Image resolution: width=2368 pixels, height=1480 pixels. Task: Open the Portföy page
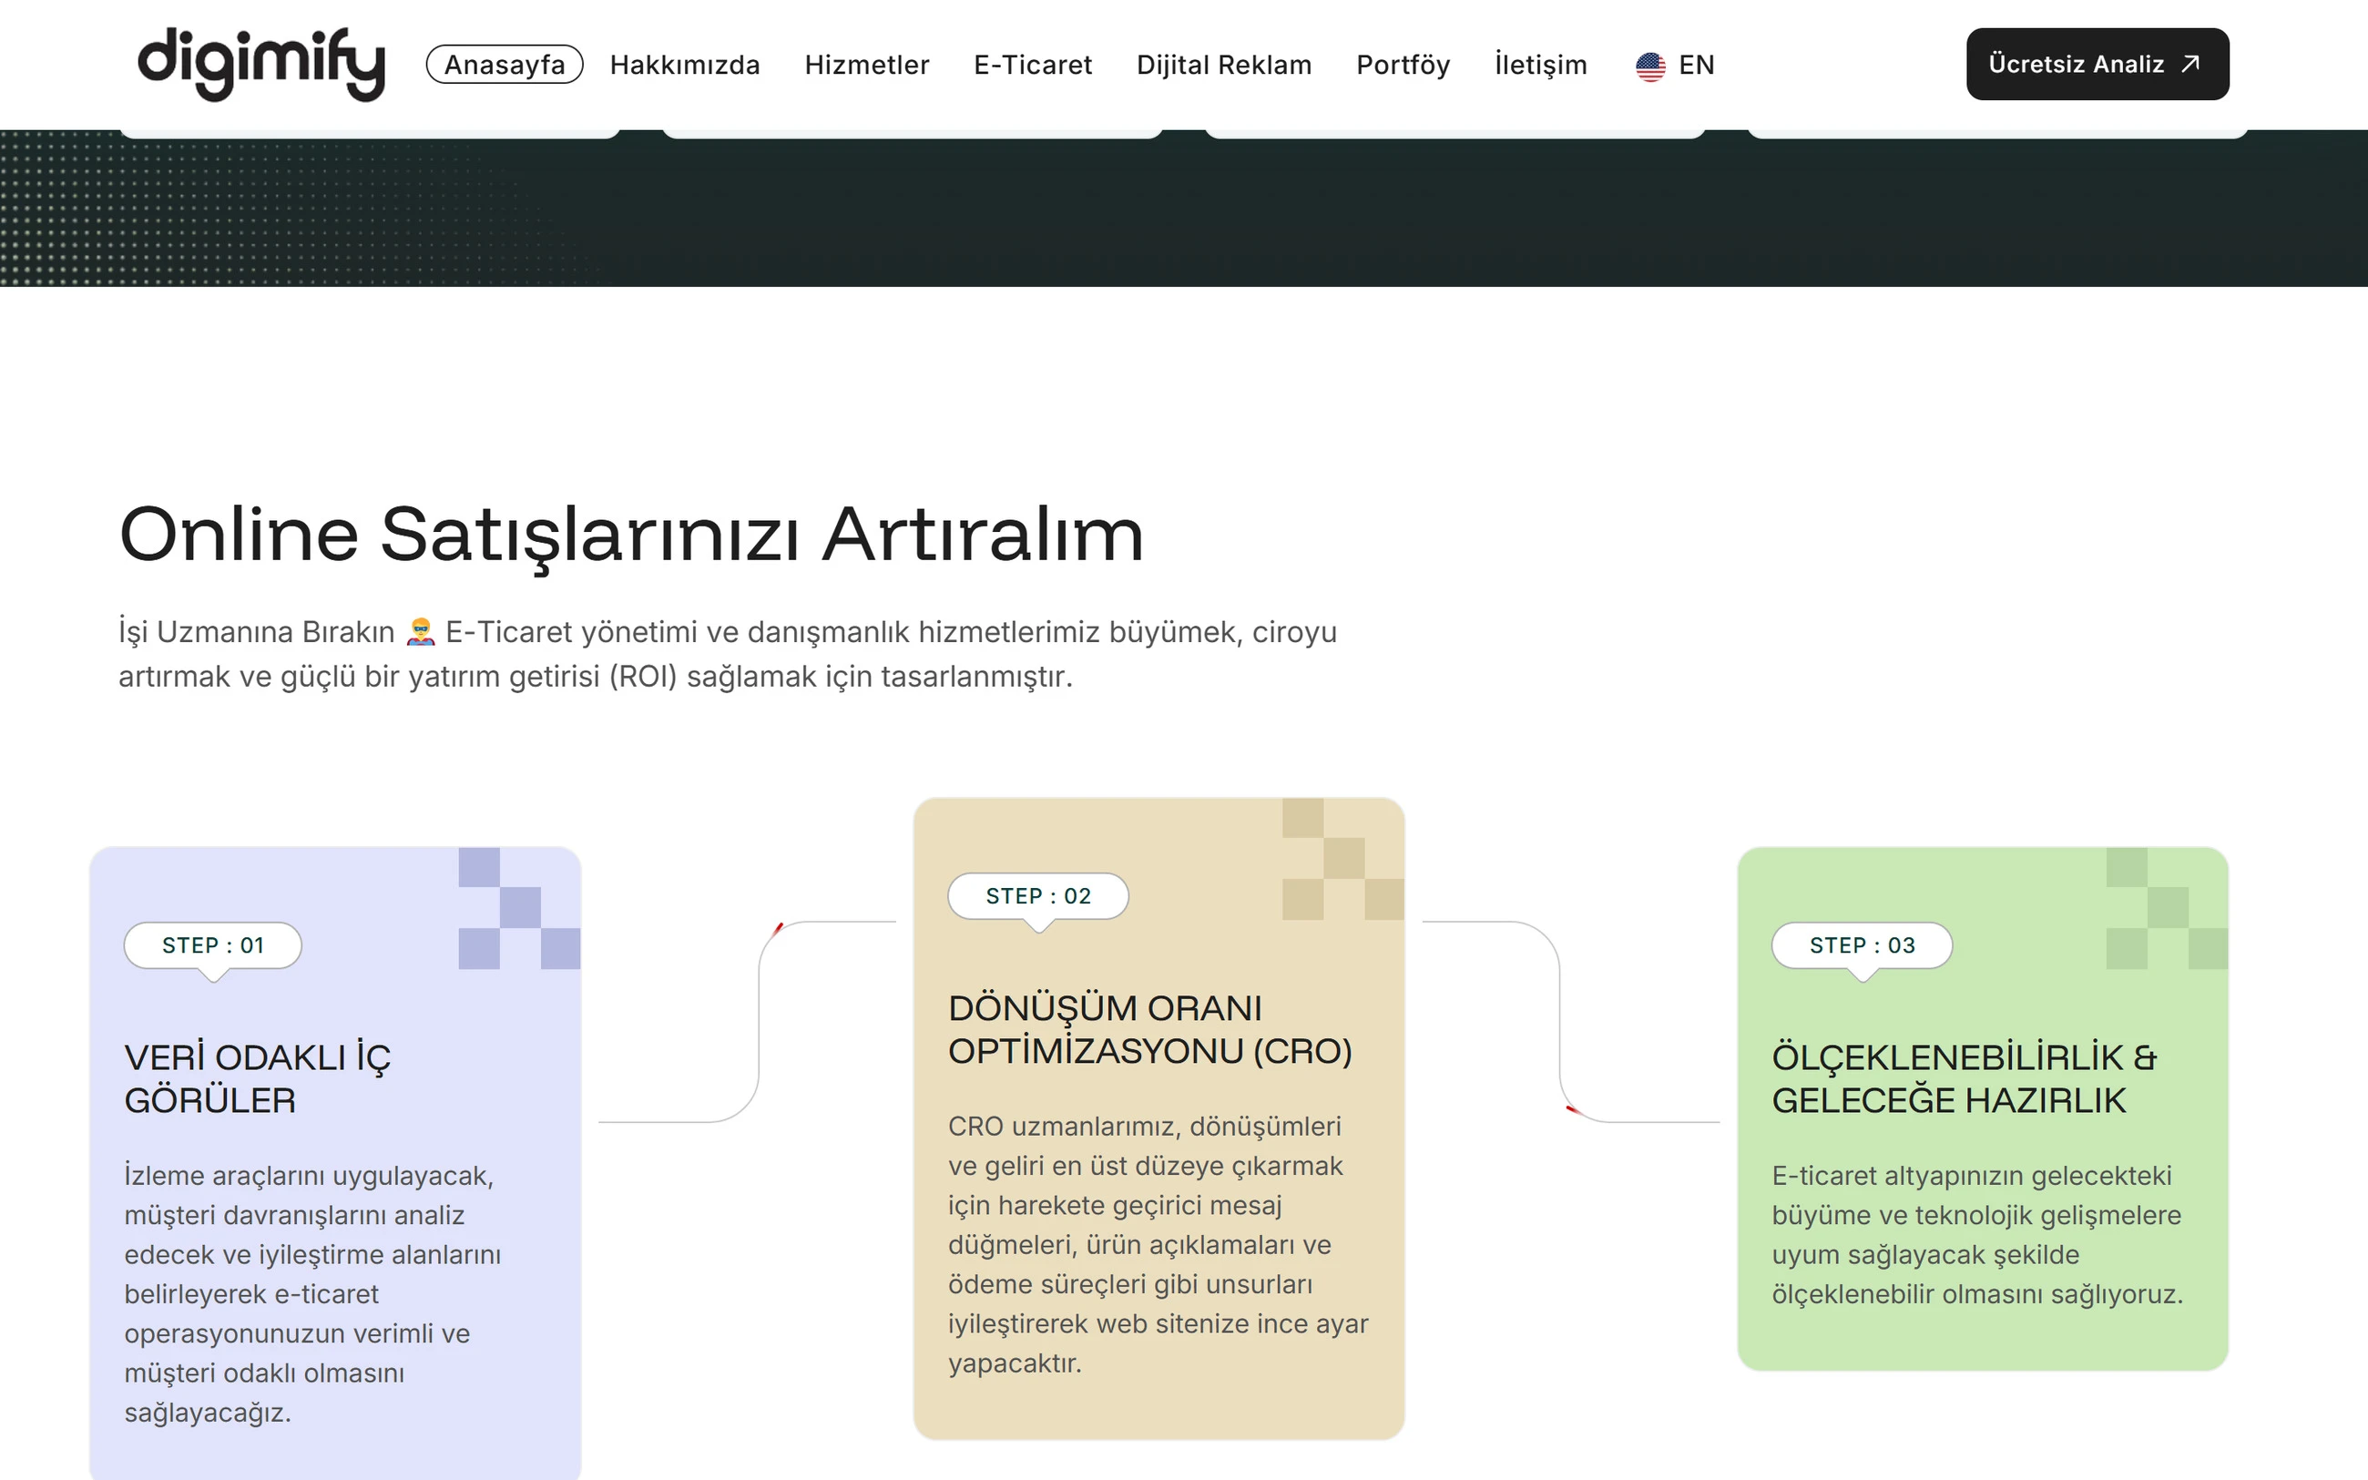[x=1403, y=65]
